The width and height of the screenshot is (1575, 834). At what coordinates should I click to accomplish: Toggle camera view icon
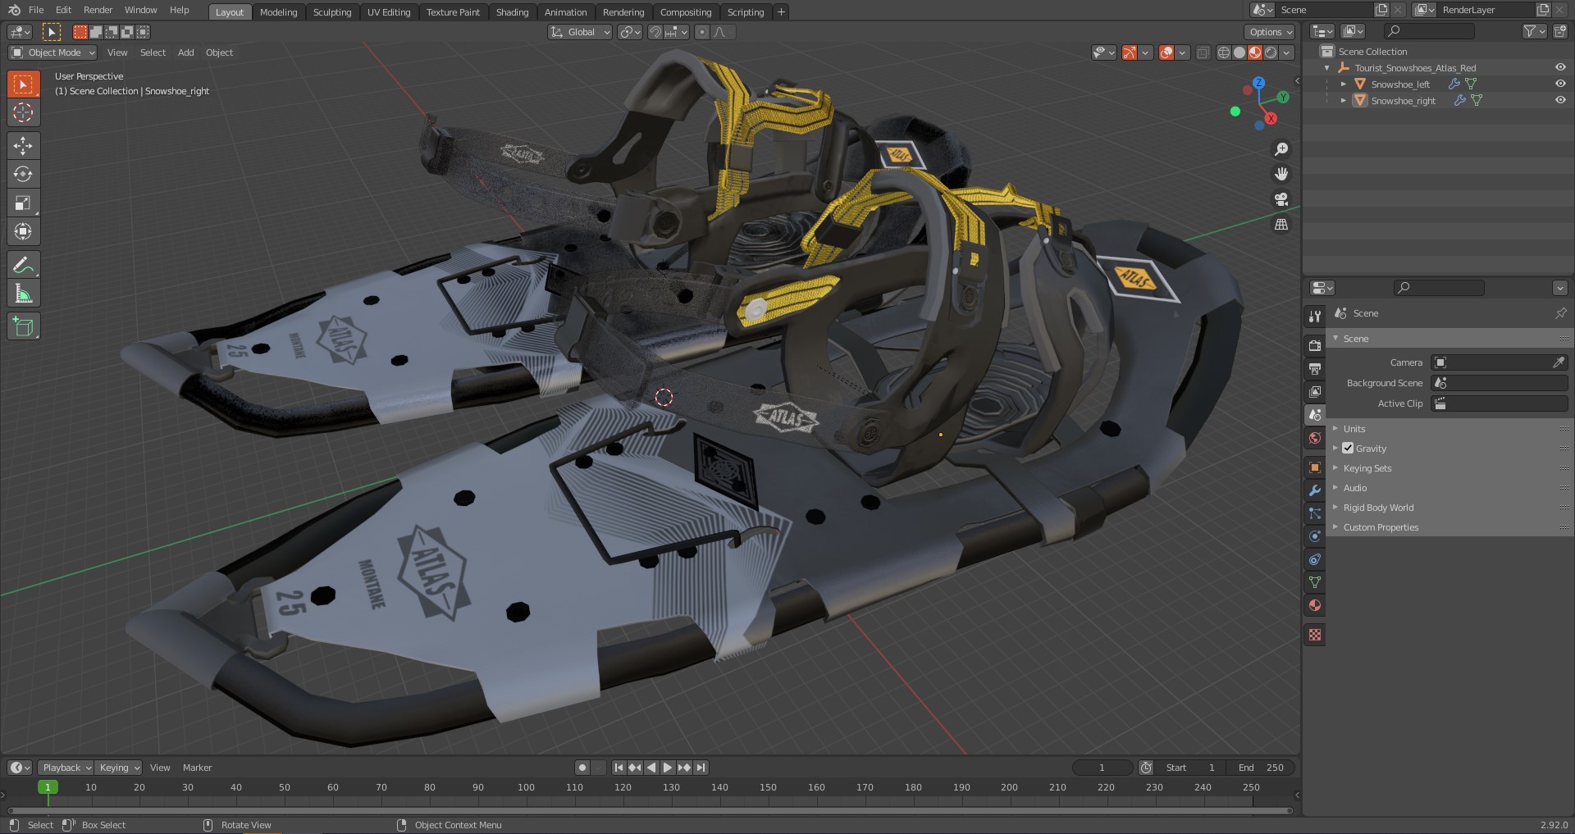point(1281,199)
